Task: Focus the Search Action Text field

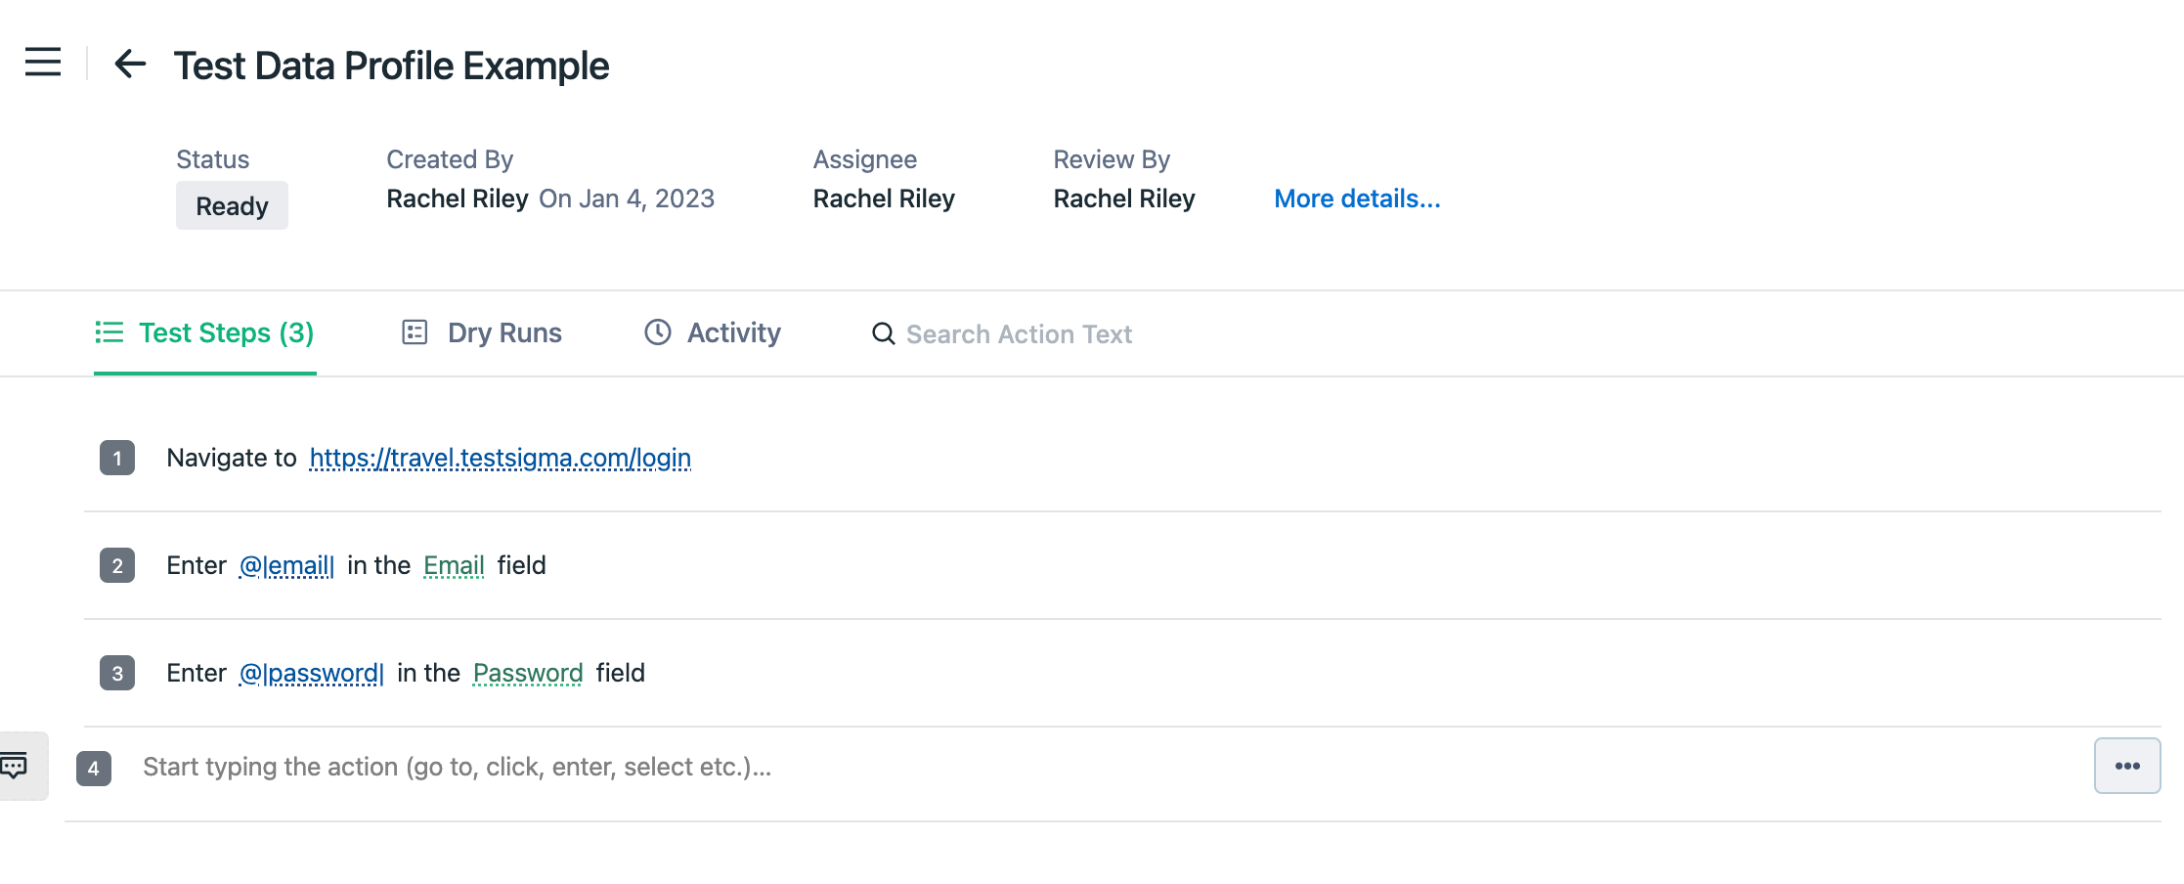Action: (1019, 334)
